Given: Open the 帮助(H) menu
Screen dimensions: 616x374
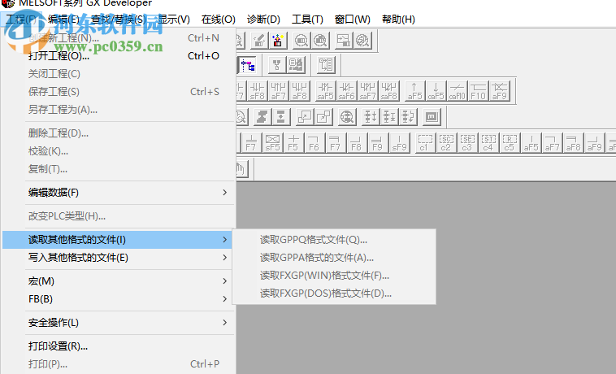Looking at the screenshot, I should [398, 20].
